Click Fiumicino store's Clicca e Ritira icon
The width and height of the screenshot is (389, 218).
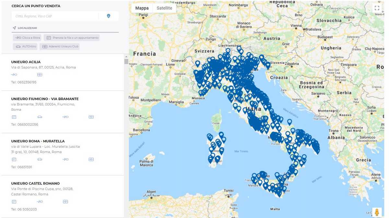(65, 117)
